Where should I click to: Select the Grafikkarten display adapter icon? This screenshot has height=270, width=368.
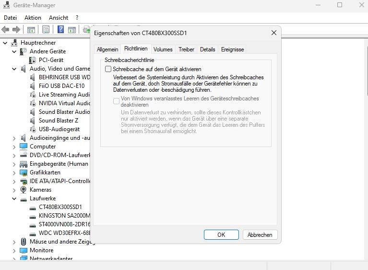(x=24, y=172)
